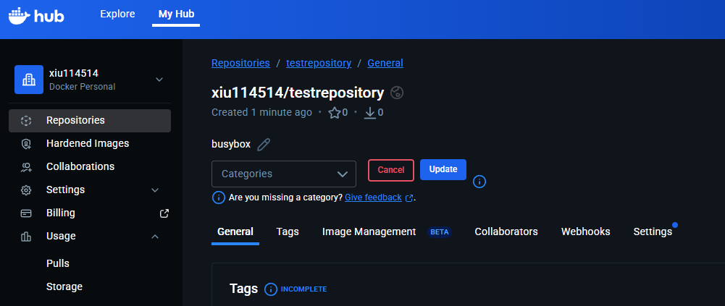Click the Usage chart icon

pos(26,237)
